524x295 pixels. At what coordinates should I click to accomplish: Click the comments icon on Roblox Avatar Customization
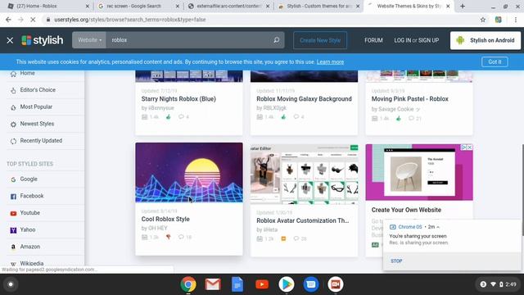[x=296, y=238]
